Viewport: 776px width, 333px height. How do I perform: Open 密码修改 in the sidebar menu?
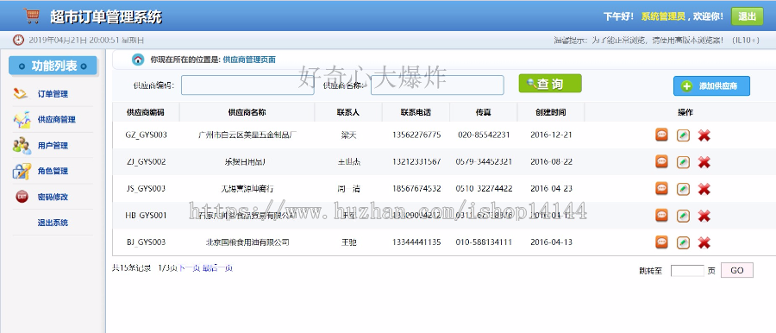click(x=53, y=197)
